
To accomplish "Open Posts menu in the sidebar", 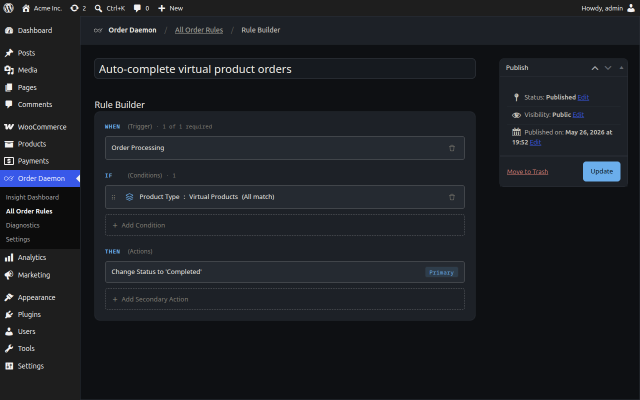I will pyautogui.click(x=40, y=53).
